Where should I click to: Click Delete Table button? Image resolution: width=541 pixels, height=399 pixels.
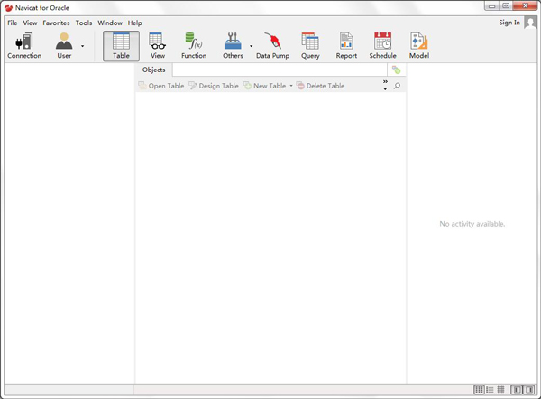(x=320, y=86)
